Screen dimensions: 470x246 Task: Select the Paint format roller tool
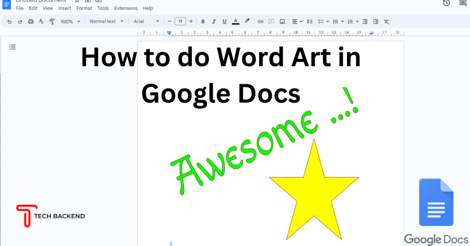pos(52,22)
